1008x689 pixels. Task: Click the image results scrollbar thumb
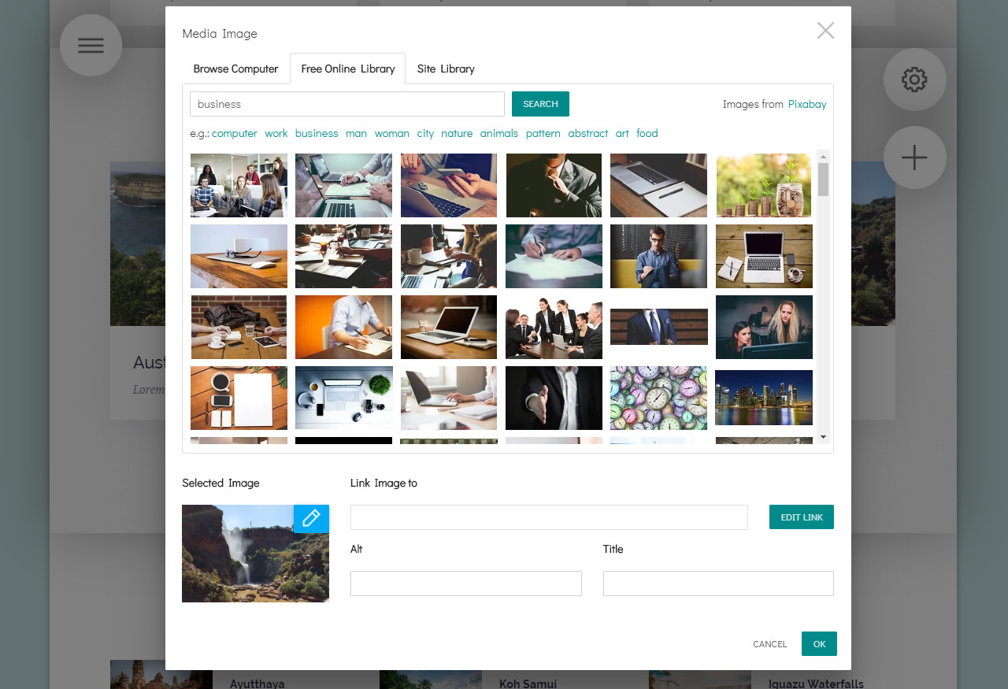point(823,180)
